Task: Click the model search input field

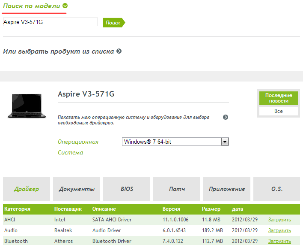Action: pos(50,22)
